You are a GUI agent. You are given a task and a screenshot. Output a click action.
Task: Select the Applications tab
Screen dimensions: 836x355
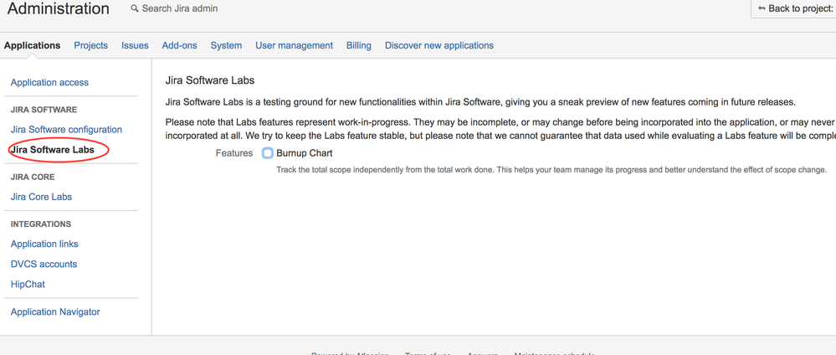point(32,45)
